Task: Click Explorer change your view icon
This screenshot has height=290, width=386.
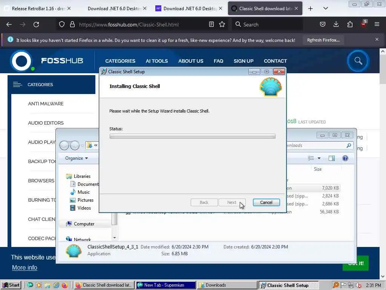Action: (x=311, y=158)
